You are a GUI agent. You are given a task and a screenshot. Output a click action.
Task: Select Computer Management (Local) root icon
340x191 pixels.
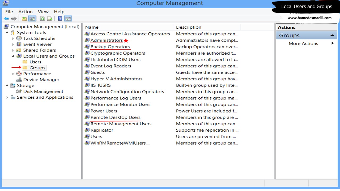[x=6, y=27]
